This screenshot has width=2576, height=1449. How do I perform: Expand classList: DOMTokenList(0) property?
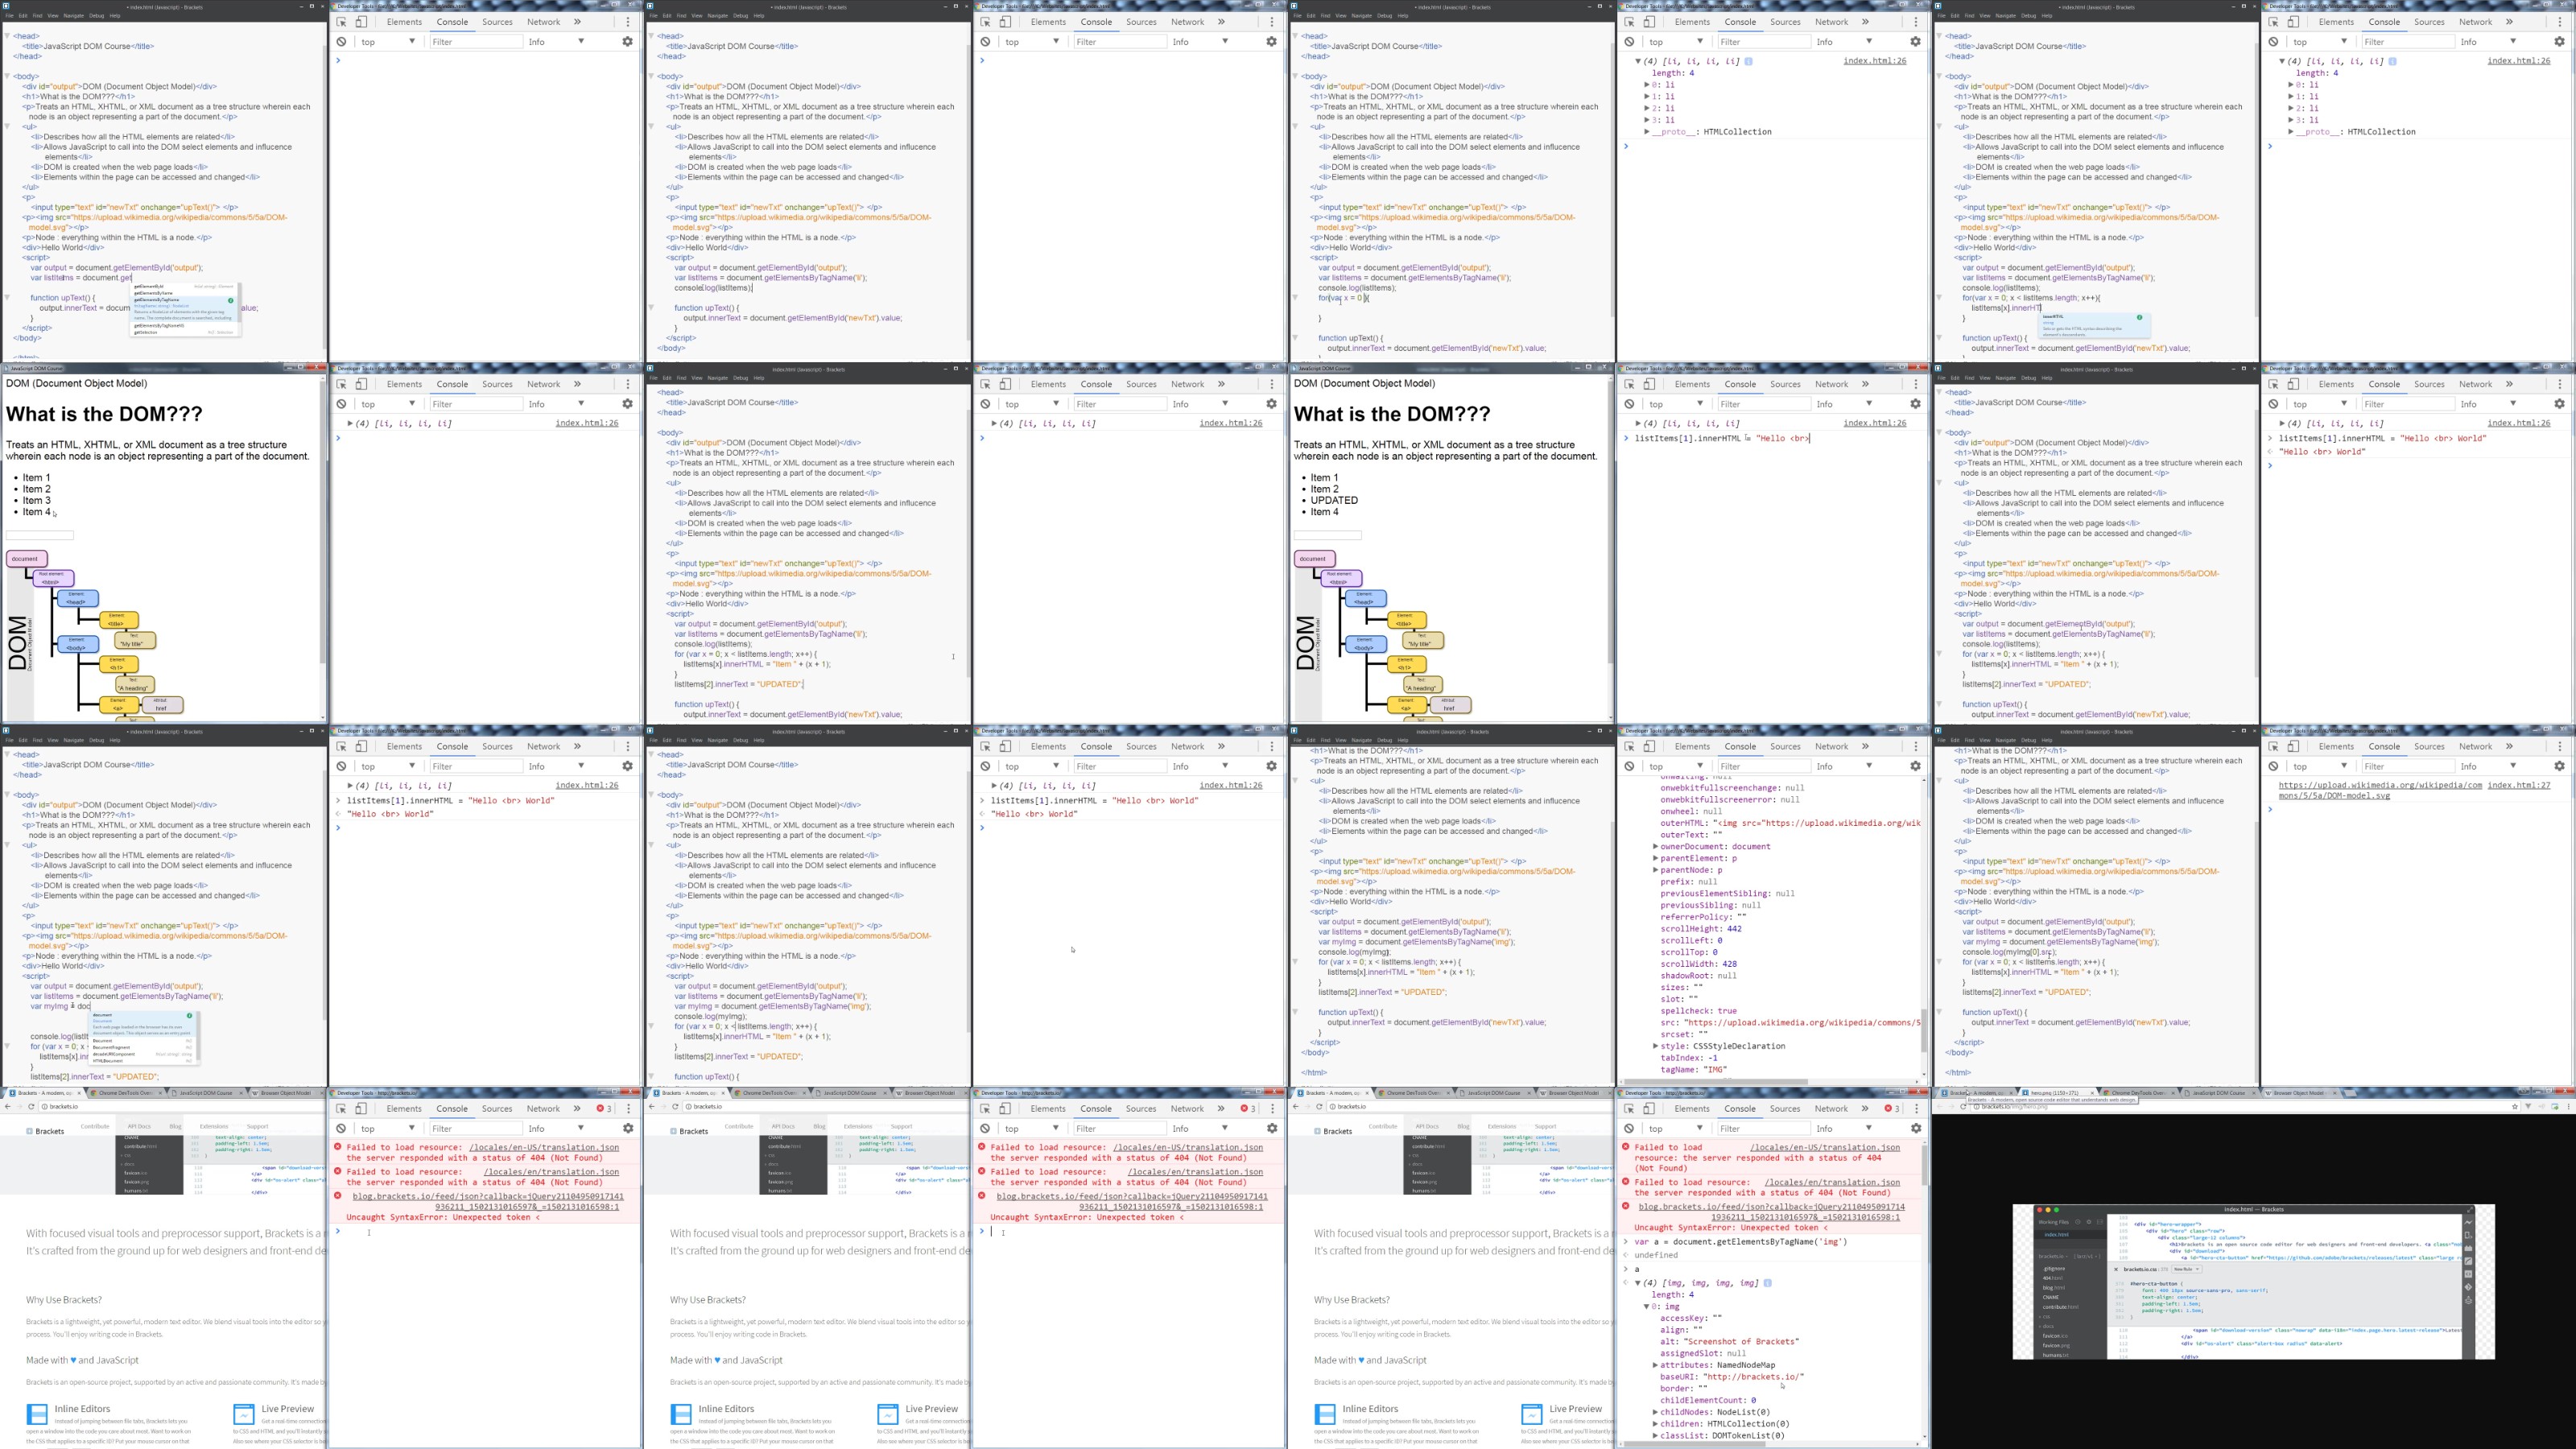tap(1655, 1436)
